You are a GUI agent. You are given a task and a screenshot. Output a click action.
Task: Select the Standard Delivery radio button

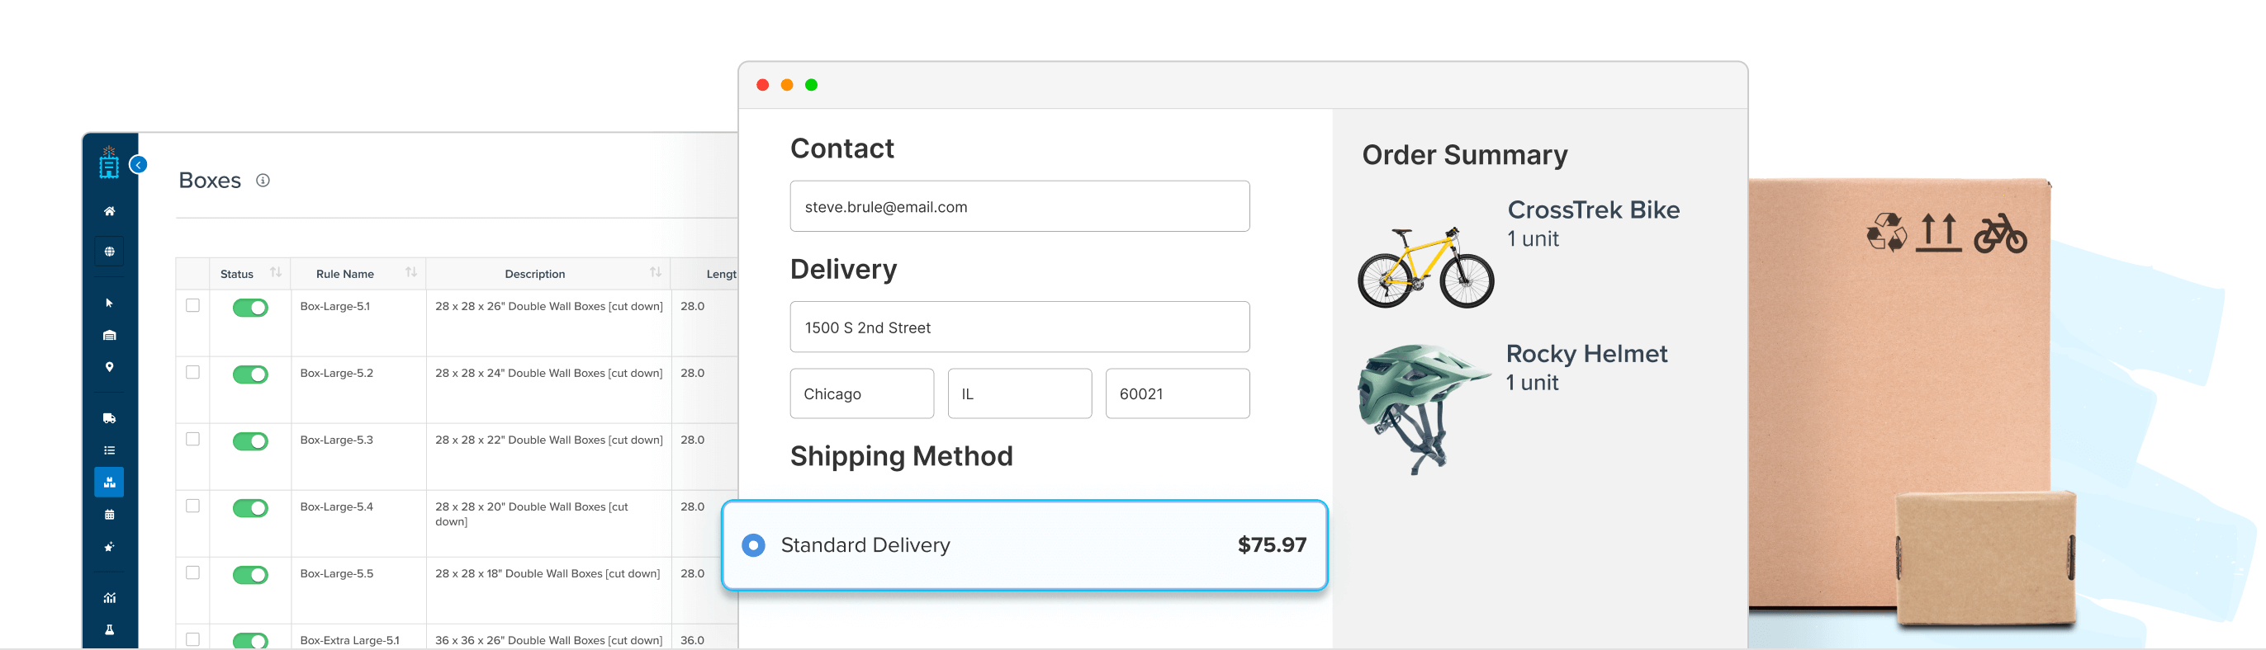[x=753, y=545]
